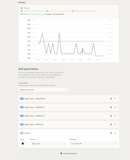Expand the RSE30% [2] parameter settings
This screenshot has height=160, width=130.
pos(115,116)
